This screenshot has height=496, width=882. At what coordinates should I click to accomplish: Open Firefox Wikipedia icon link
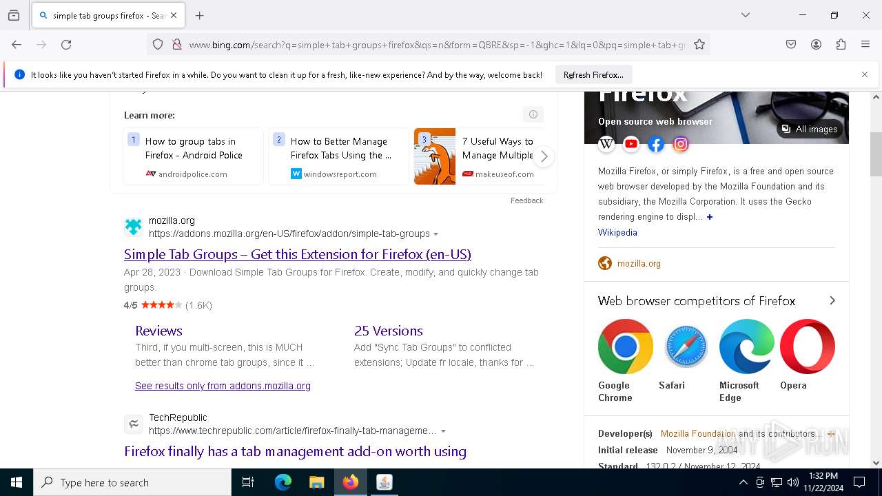(606, 144)
